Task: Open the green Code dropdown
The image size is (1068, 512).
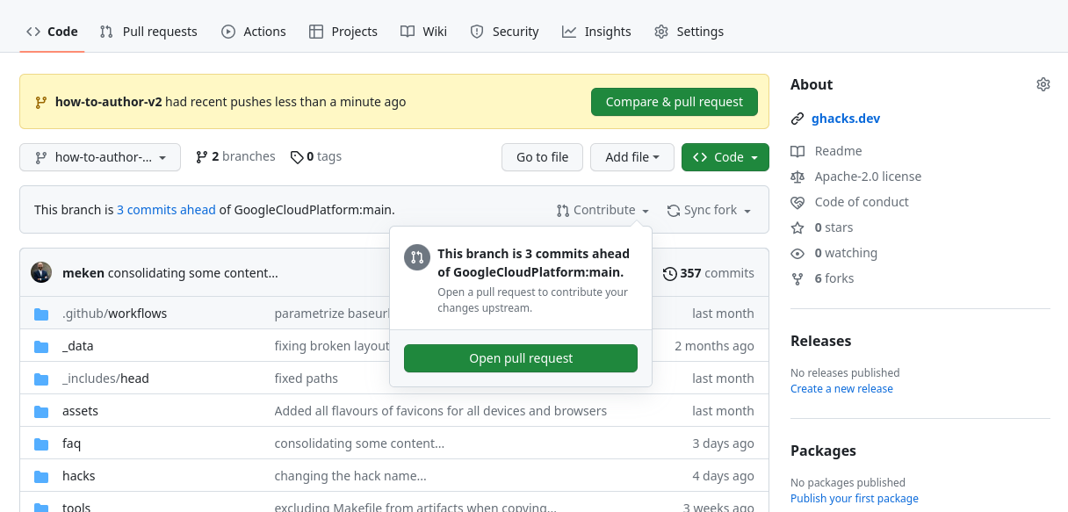Action: pyautogui.click(x=725, y=156)
